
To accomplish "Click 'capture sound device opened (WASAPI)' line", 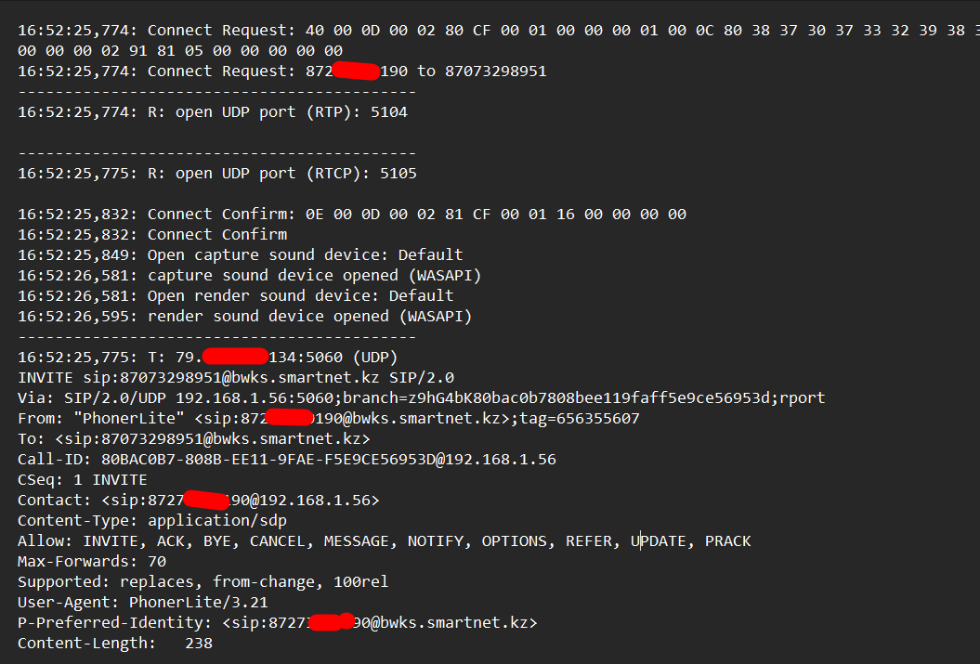I will (249, 276).
